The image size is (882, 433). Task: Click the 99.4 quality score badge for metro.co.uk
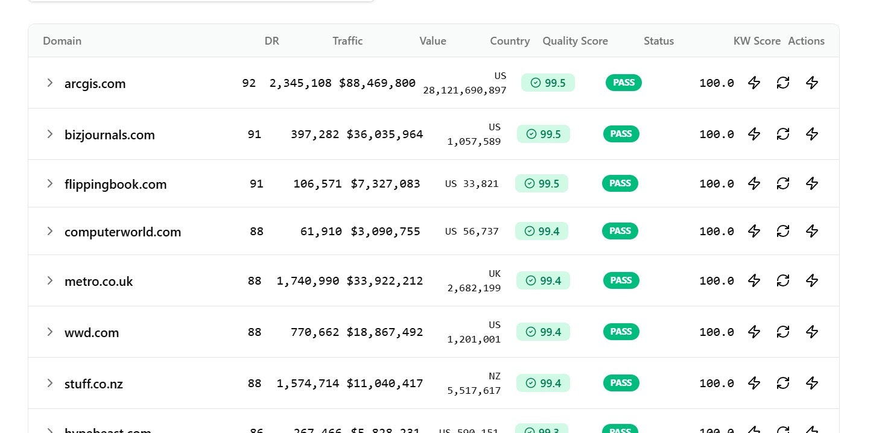(543, 280)
